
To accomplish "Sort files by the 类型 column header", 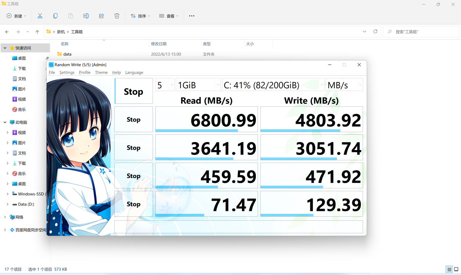I will [x=207, y=44].
